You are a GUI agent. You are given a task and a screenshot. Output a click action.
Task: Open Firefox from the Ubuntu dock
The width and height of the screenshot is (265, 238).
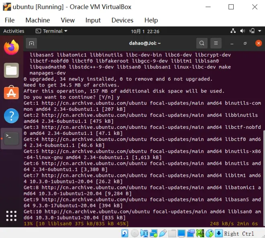pos(11,47)
